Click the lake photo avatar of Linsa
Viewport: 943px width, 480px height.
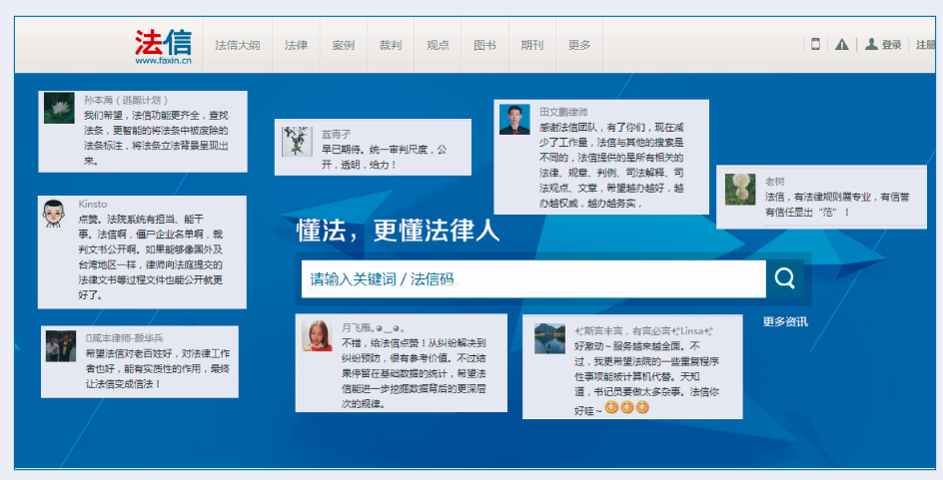(x=549, y=339)
